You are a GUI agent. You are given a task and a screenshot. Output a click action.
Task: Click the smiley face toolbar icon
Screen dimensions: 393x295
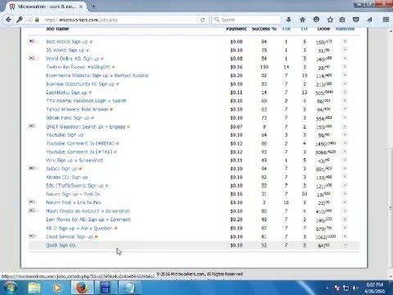click(316, 20)
